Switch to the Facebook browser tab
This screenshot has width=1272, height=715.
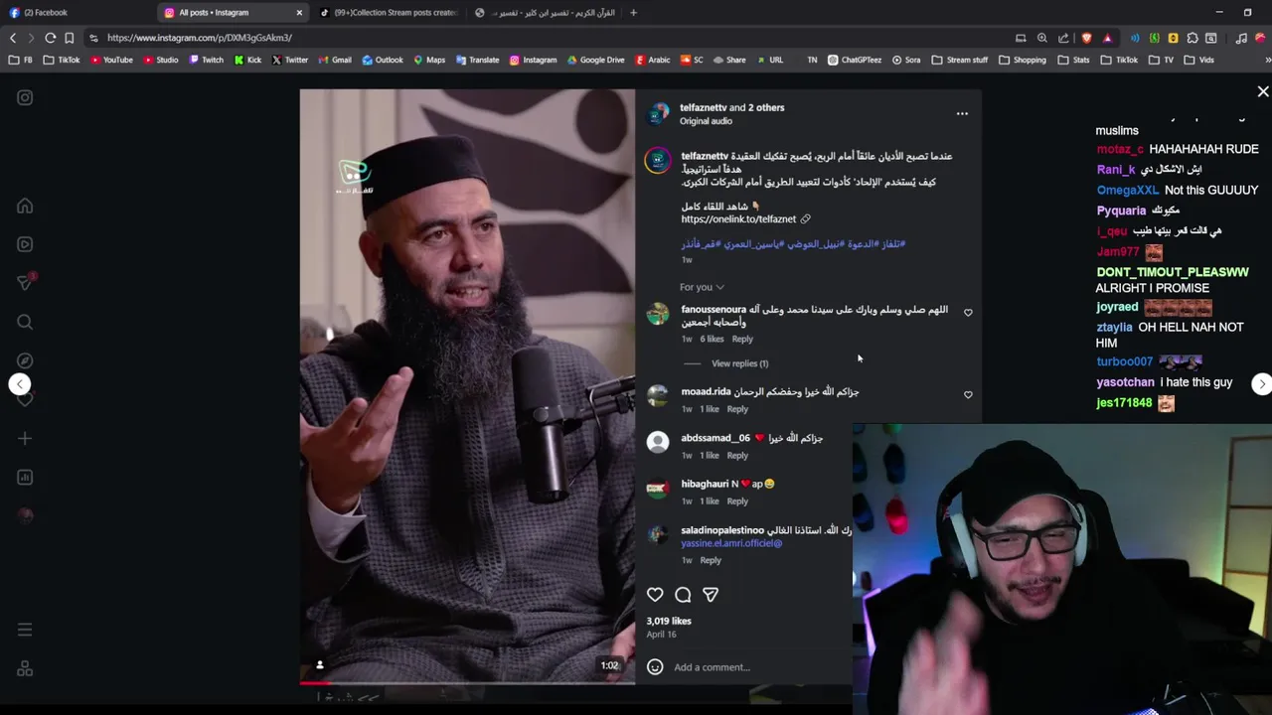78,13
